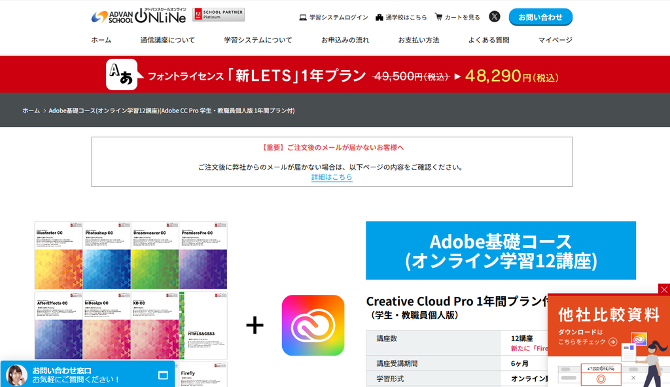Click the Adobe School Partner Platinum badge
This screenshot has height=387, width=670.
coord(219,14)
